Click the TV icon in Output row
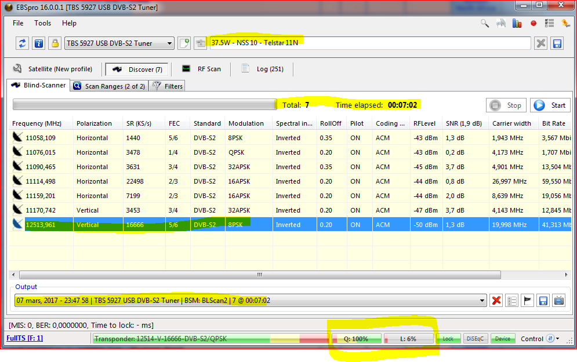 (559, 301)
